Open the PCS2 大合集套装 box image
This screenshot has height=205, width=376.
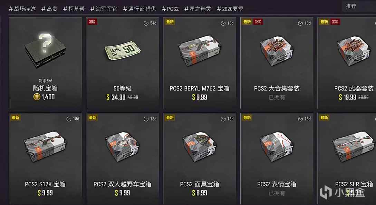point(277,51)
